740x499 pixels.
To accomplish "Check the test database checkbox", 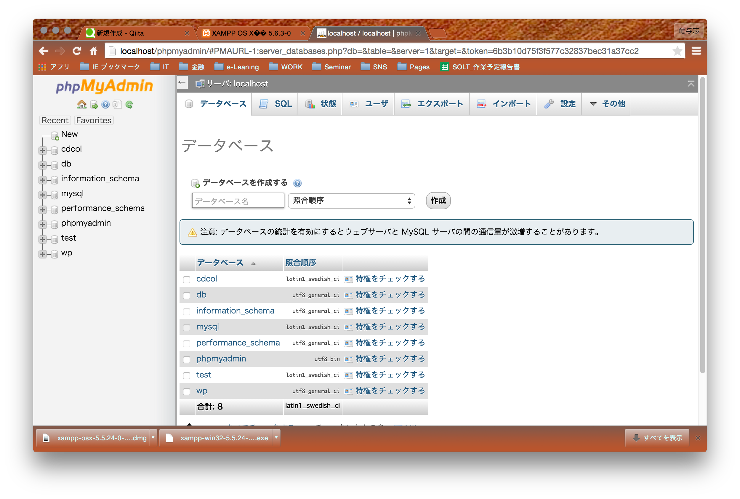I will coord(186,375).
